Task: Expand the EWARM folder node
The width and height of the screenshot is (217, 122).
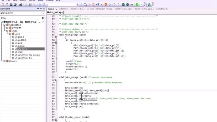Action: [7, 28]
